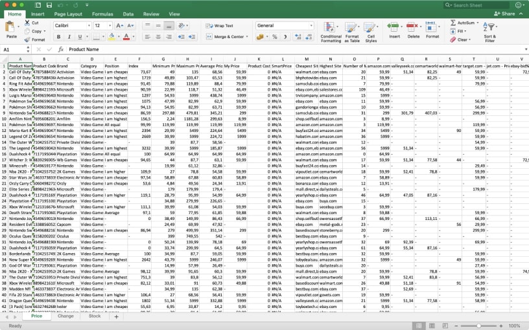Click the Cut scissors icon
Screen dimensions: 529x330
[27, 23]
